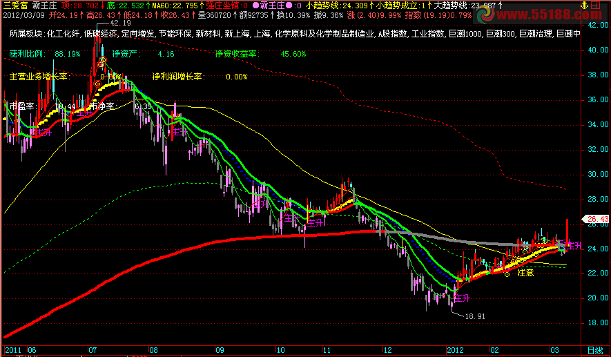Select the 07 month marker on the time axis
Image resolution: width=611 pixels, height=357 pixels.
click(x=93, y=349)
